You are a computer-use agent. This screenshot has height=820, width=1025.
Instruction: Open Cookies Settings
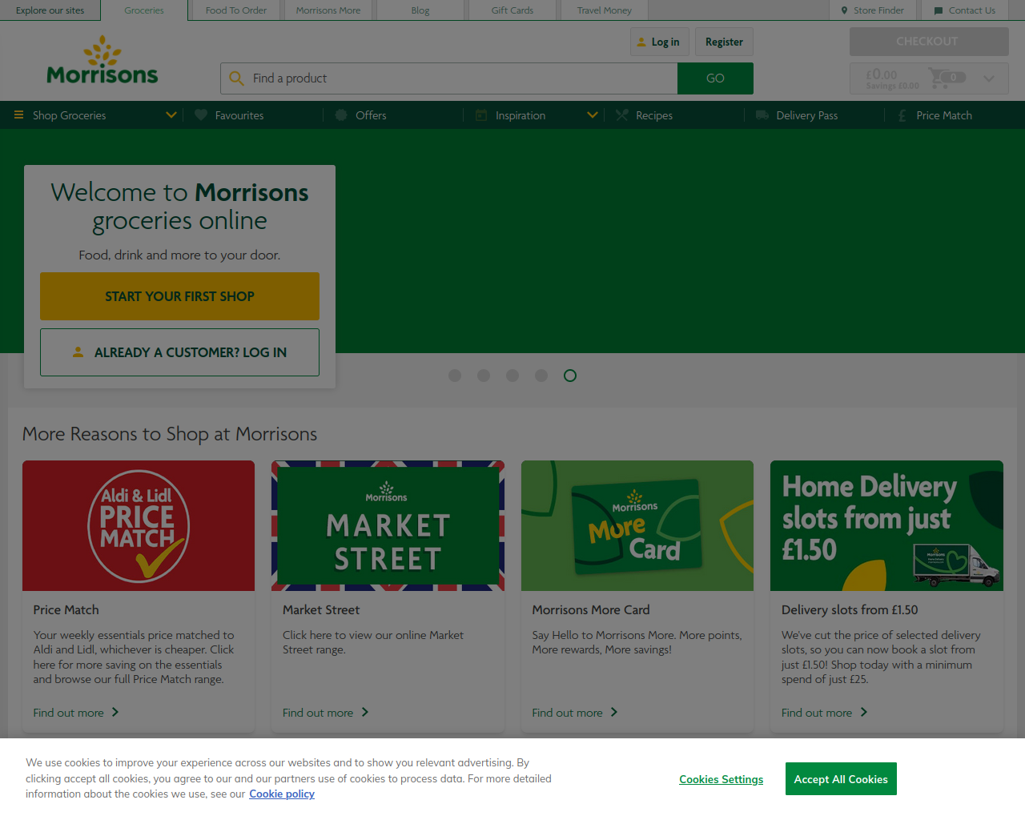721,779
